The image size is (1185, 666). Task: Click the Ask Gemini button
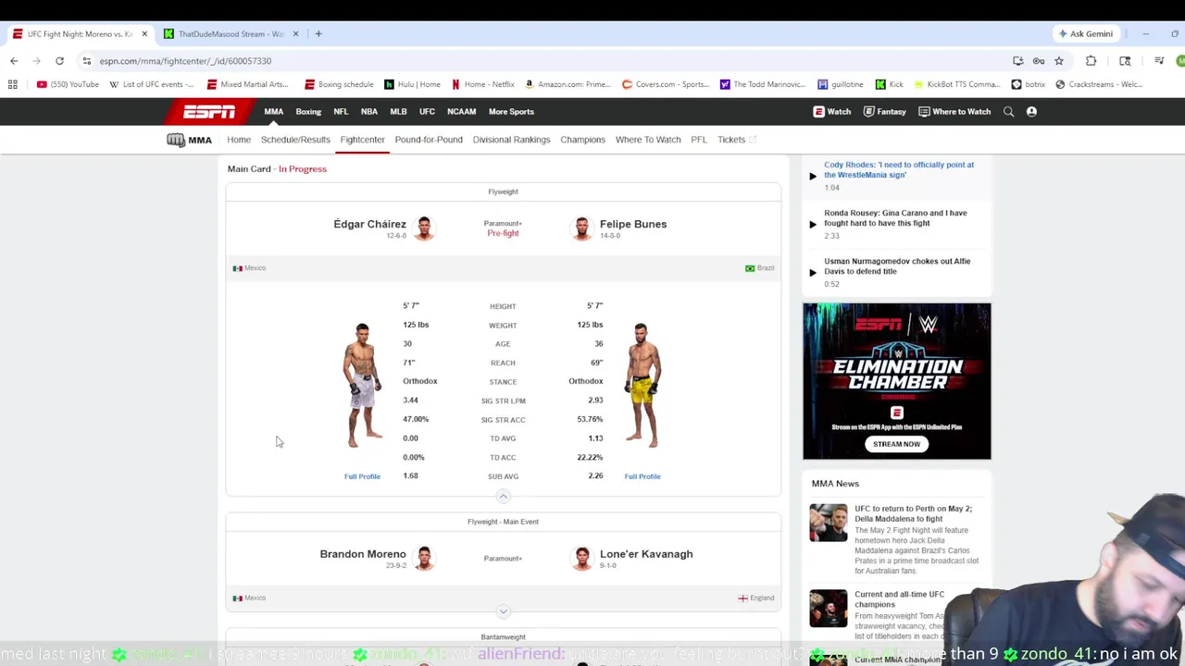coord(1086,34)
